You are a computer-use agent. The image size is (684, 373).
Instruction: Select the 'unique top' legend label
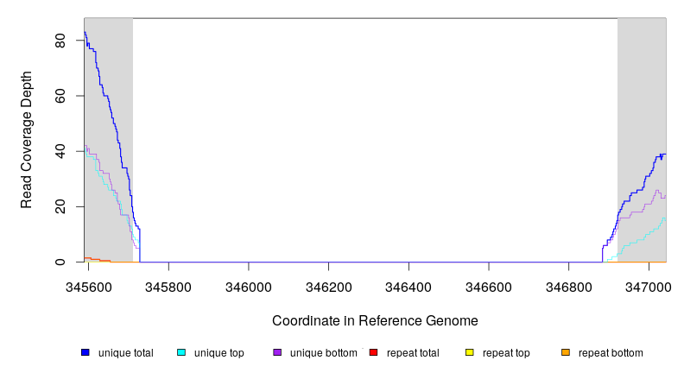218,353
